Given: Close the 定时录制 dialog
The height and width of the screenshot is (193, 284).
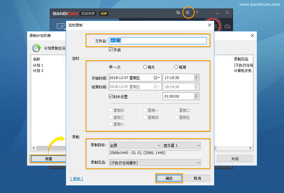Looking at the screenshot, I should 210,25.
